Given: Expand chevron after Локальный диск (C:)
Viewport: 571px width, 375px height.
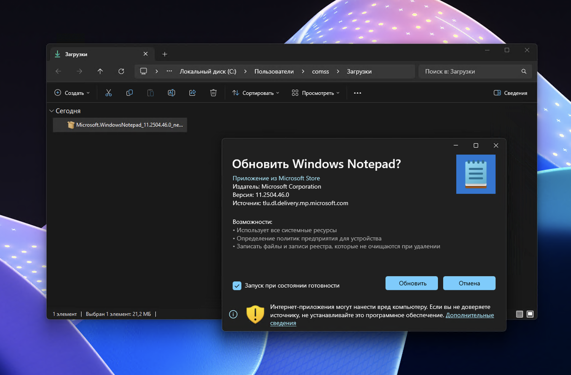Looking at the screenshot, I should click(245, 72).
